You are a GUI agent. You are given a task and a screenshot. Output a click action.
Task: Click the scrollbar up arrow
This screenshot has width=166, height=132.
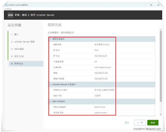coord(161,30)
